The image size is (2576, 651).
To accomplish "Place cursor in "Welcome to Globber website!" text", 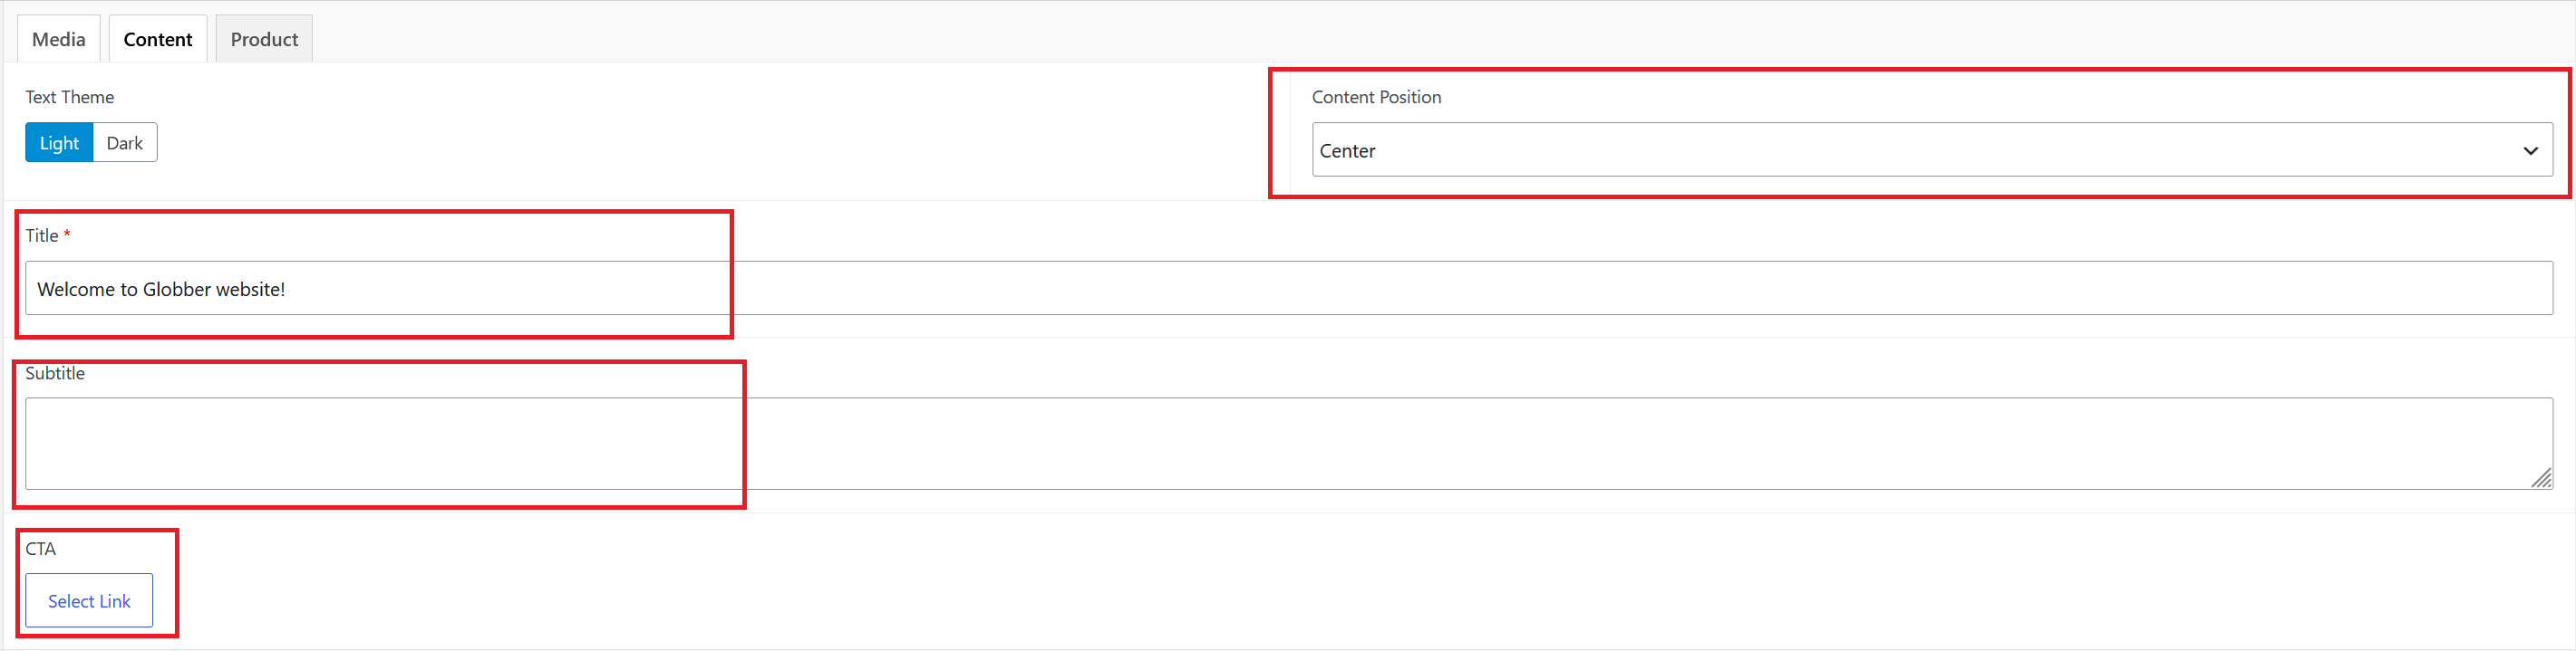I will [x=161, y=290].
